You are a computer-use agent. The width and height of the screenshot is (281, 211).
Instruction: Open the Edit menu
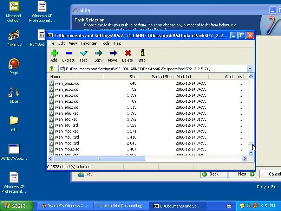tap(61, 43)
